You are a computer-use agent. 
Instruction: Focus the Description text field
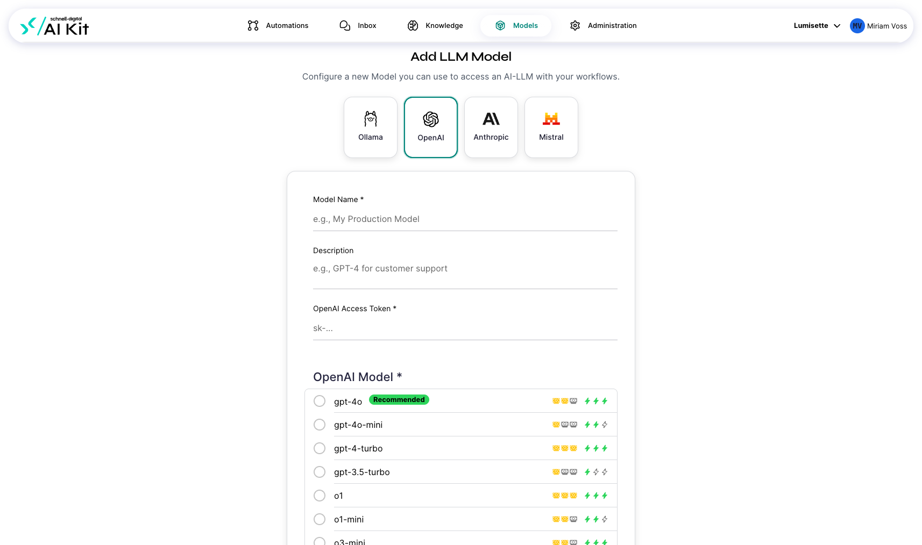pyautogui.click(x=465, y=274)
